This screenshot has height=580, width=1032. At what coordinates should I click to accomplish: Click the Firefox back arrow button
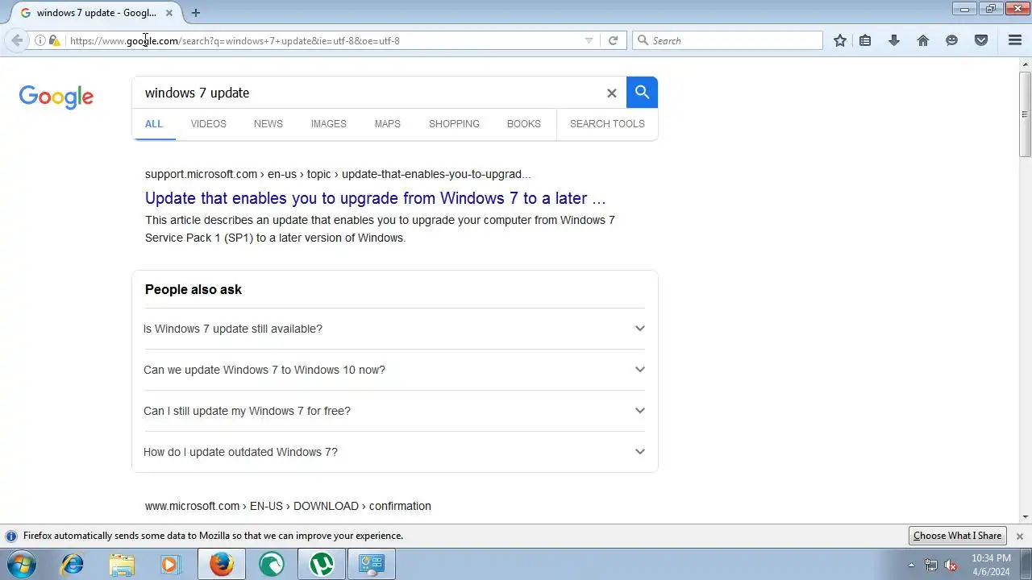(17, 40)
